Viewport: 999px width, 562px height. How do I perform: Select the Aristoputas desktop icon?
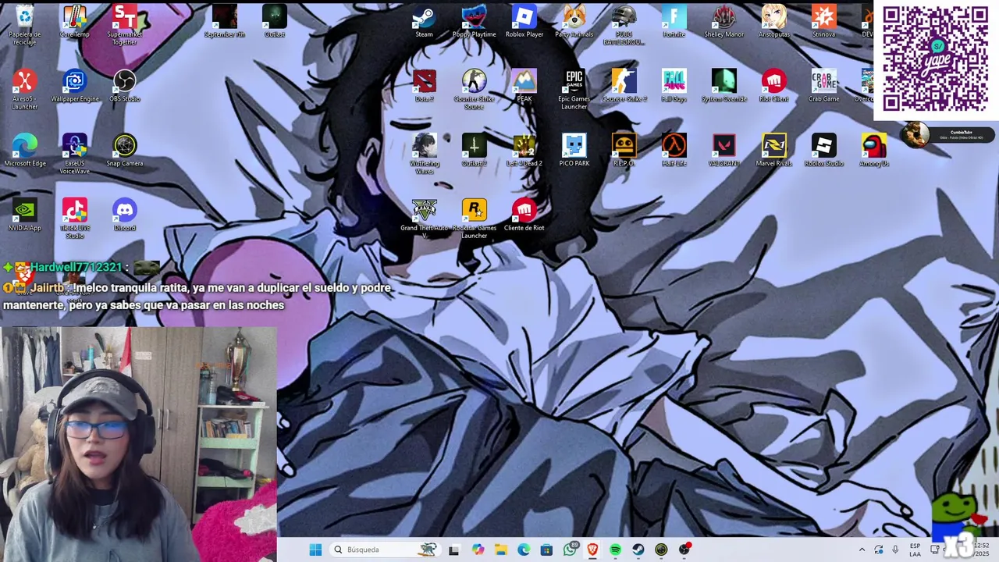[773, 22]
